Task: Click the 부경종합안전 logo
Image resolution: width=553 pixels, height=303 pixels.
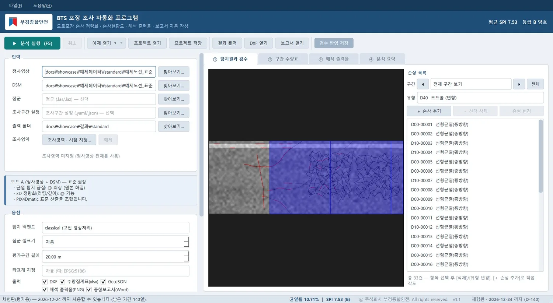Action: click(x=29, y=22)
